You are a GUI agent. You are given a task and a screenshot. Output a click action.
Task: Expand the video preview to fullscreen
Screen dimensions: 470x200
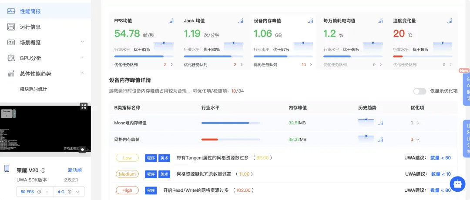click(x=84, y=106)
